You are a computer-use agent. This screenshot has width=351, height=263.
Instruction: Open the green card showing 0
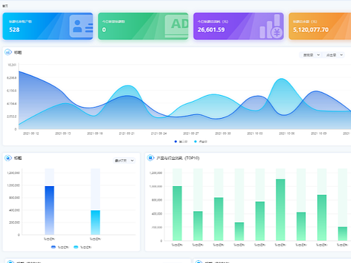click(x=143, y=26)
